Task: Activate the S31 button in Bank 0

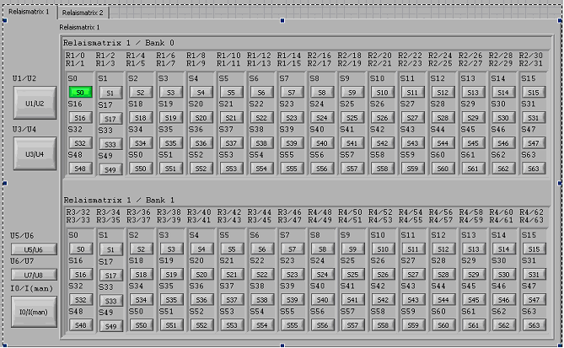Action: coord(534,118)
